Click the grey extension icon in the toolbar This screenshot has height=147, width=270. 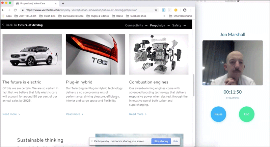170,10
